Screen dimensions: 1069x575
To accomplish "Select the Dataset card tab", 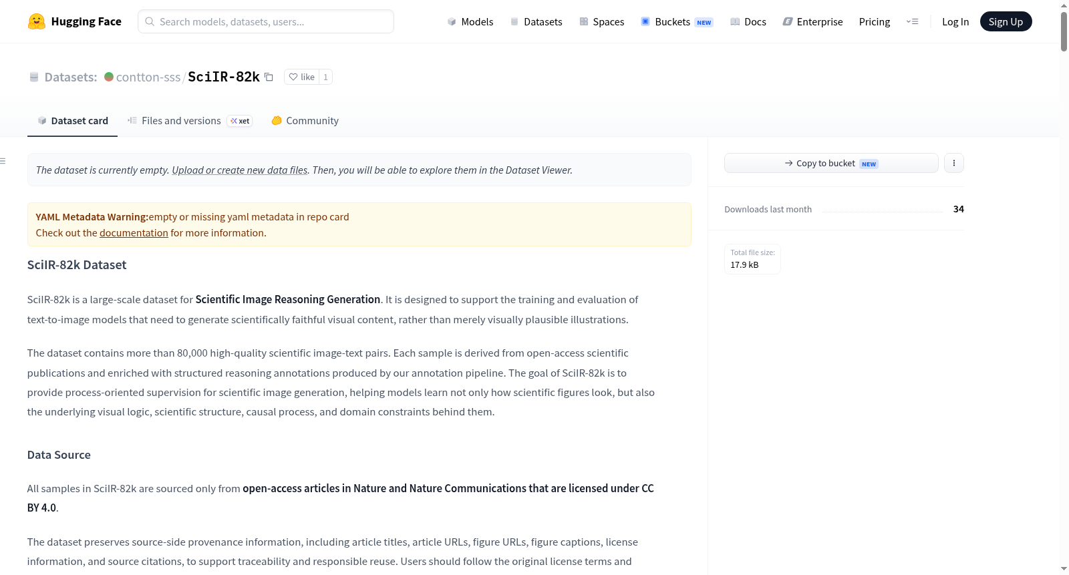I will (72, 121).
